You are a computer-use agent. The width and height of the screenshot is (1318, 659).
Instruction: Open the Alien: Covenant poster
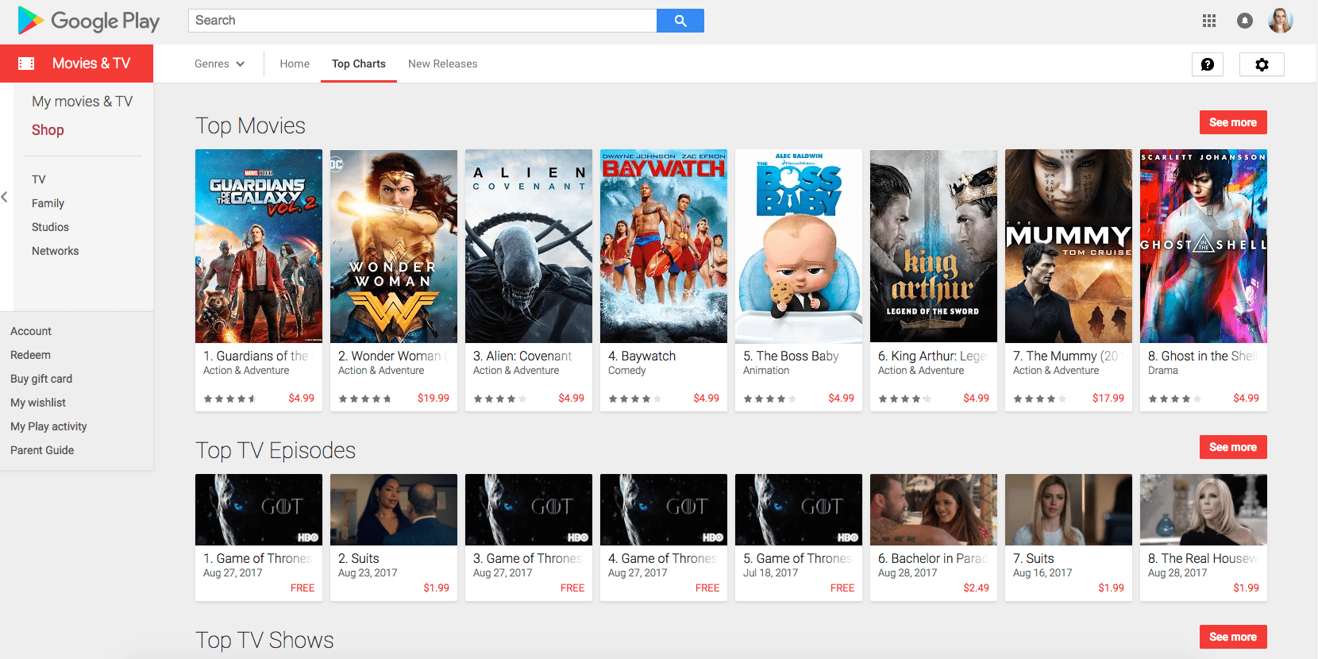click(529, 246)
